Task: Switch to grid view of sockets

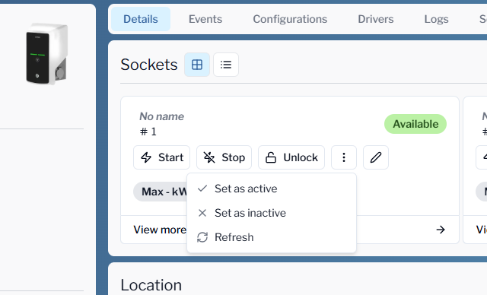Action: [x=197, y=65]
